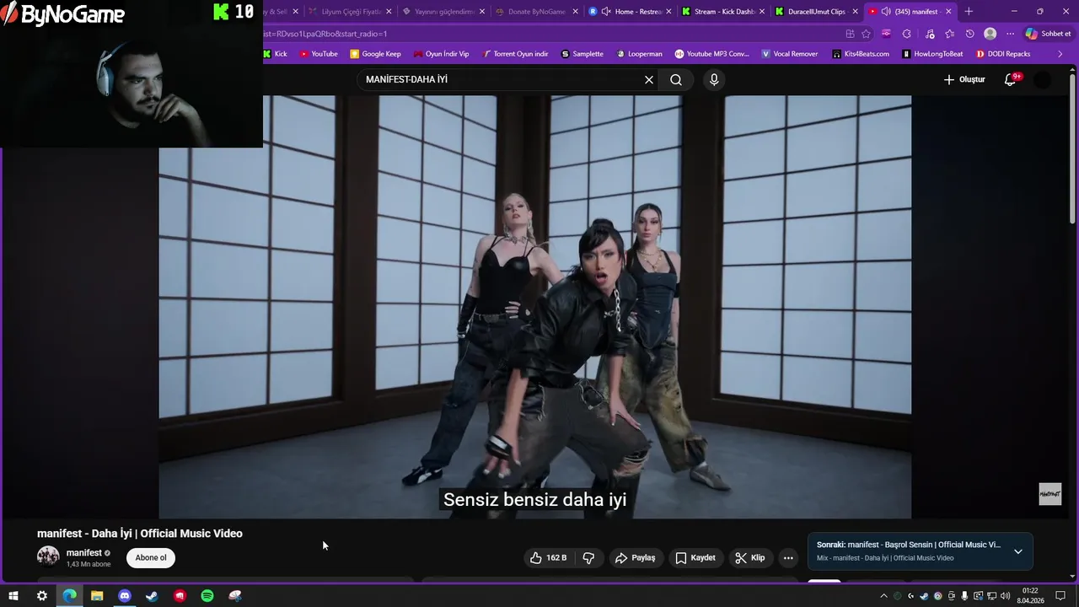This screenshot has width=1079, height=607.
Task: Open the Oyun İndir Vip bookmark
Action: click(x=440, y=54)
